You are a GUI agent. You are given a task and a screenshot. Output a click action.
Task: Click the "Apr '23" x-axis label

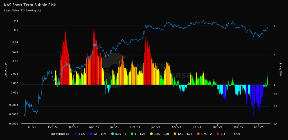click(x=94, y=127)
